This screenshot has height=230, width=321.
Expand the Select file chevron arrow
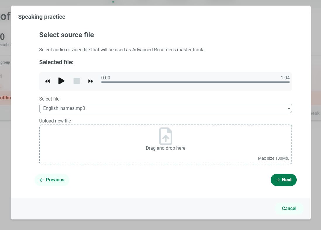click(x=289, y=108)
